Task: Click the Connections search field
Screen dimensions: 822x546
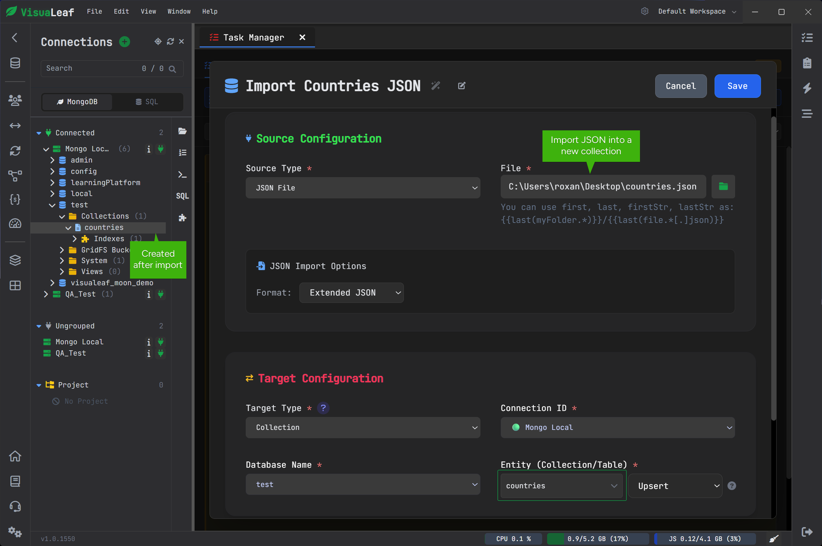Action: coord(112,69)
